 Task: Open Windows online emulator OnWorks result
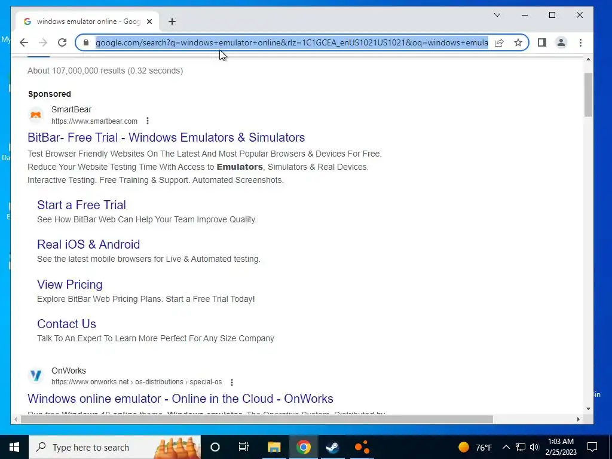coord(180,399)
